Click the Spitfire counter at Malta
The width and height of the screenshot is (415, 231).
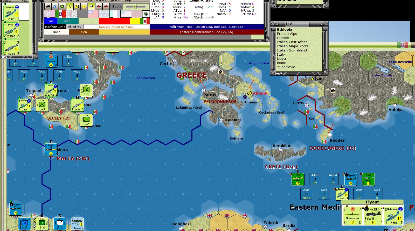tap(51, 150)
